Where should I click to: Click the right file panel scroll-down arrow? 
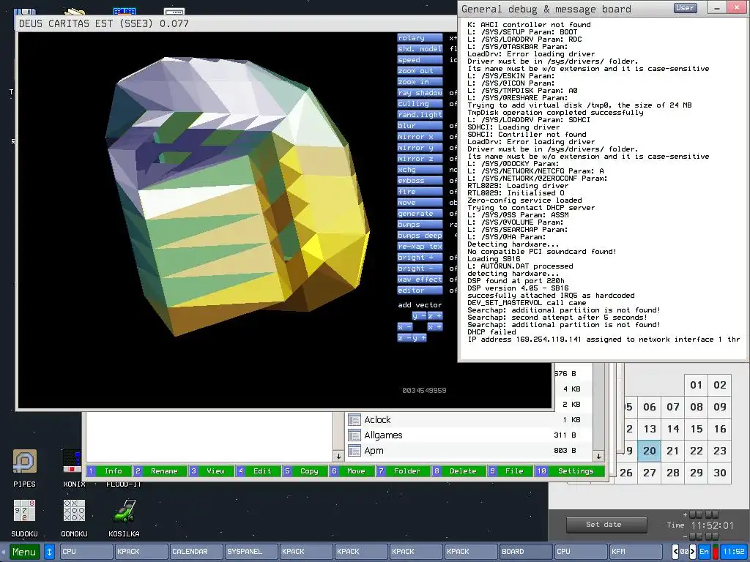[x=598, y=456]
